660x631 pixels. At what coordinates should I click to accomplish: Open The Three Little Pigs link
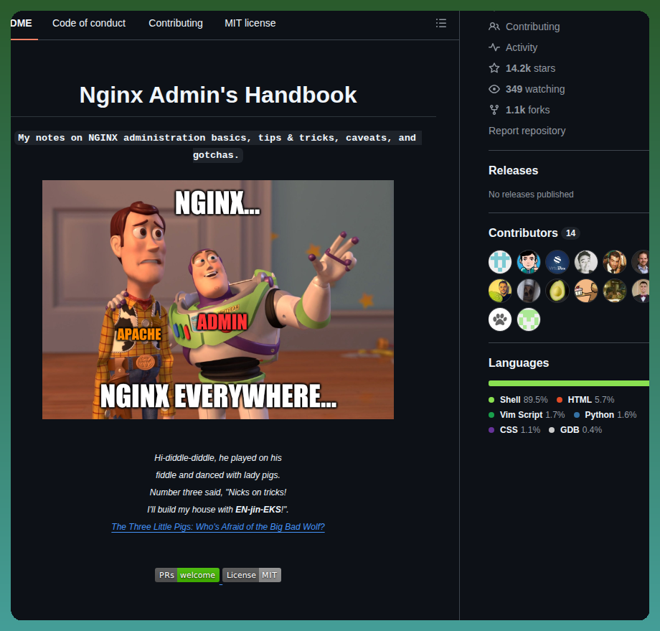218,526
